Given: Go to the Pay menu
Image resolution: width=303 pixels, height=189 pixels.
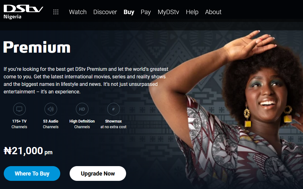Looking at the screenshot, I should point(146,12).
